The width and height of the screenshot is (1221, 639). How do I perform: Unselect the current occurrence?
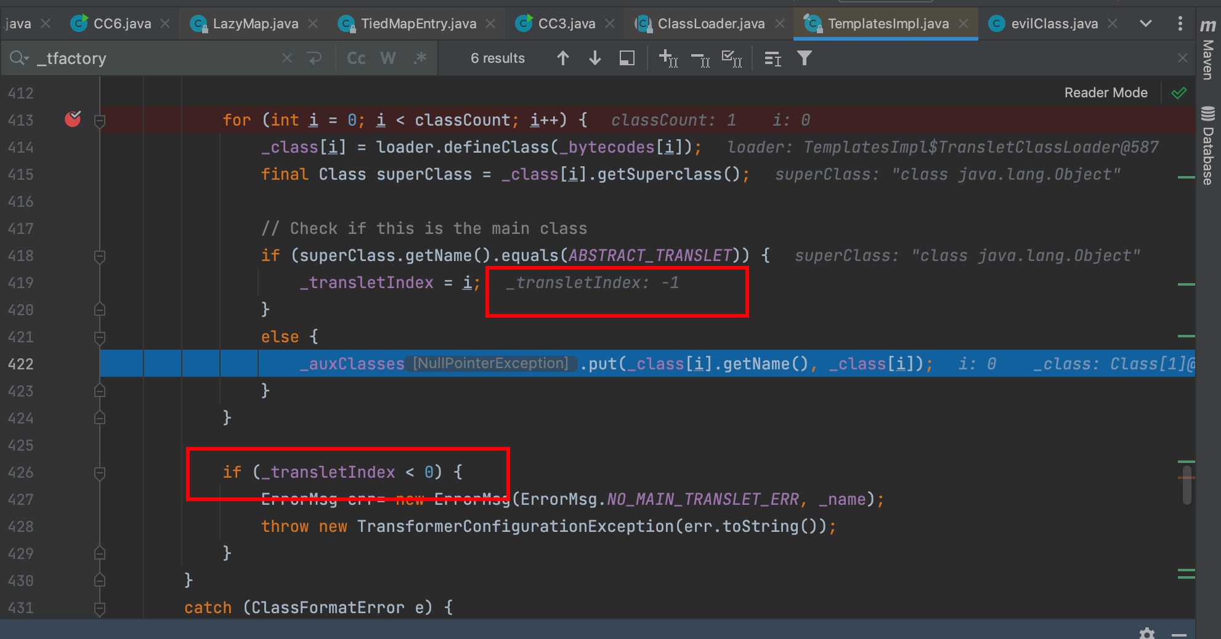click(x=700, y=58)
